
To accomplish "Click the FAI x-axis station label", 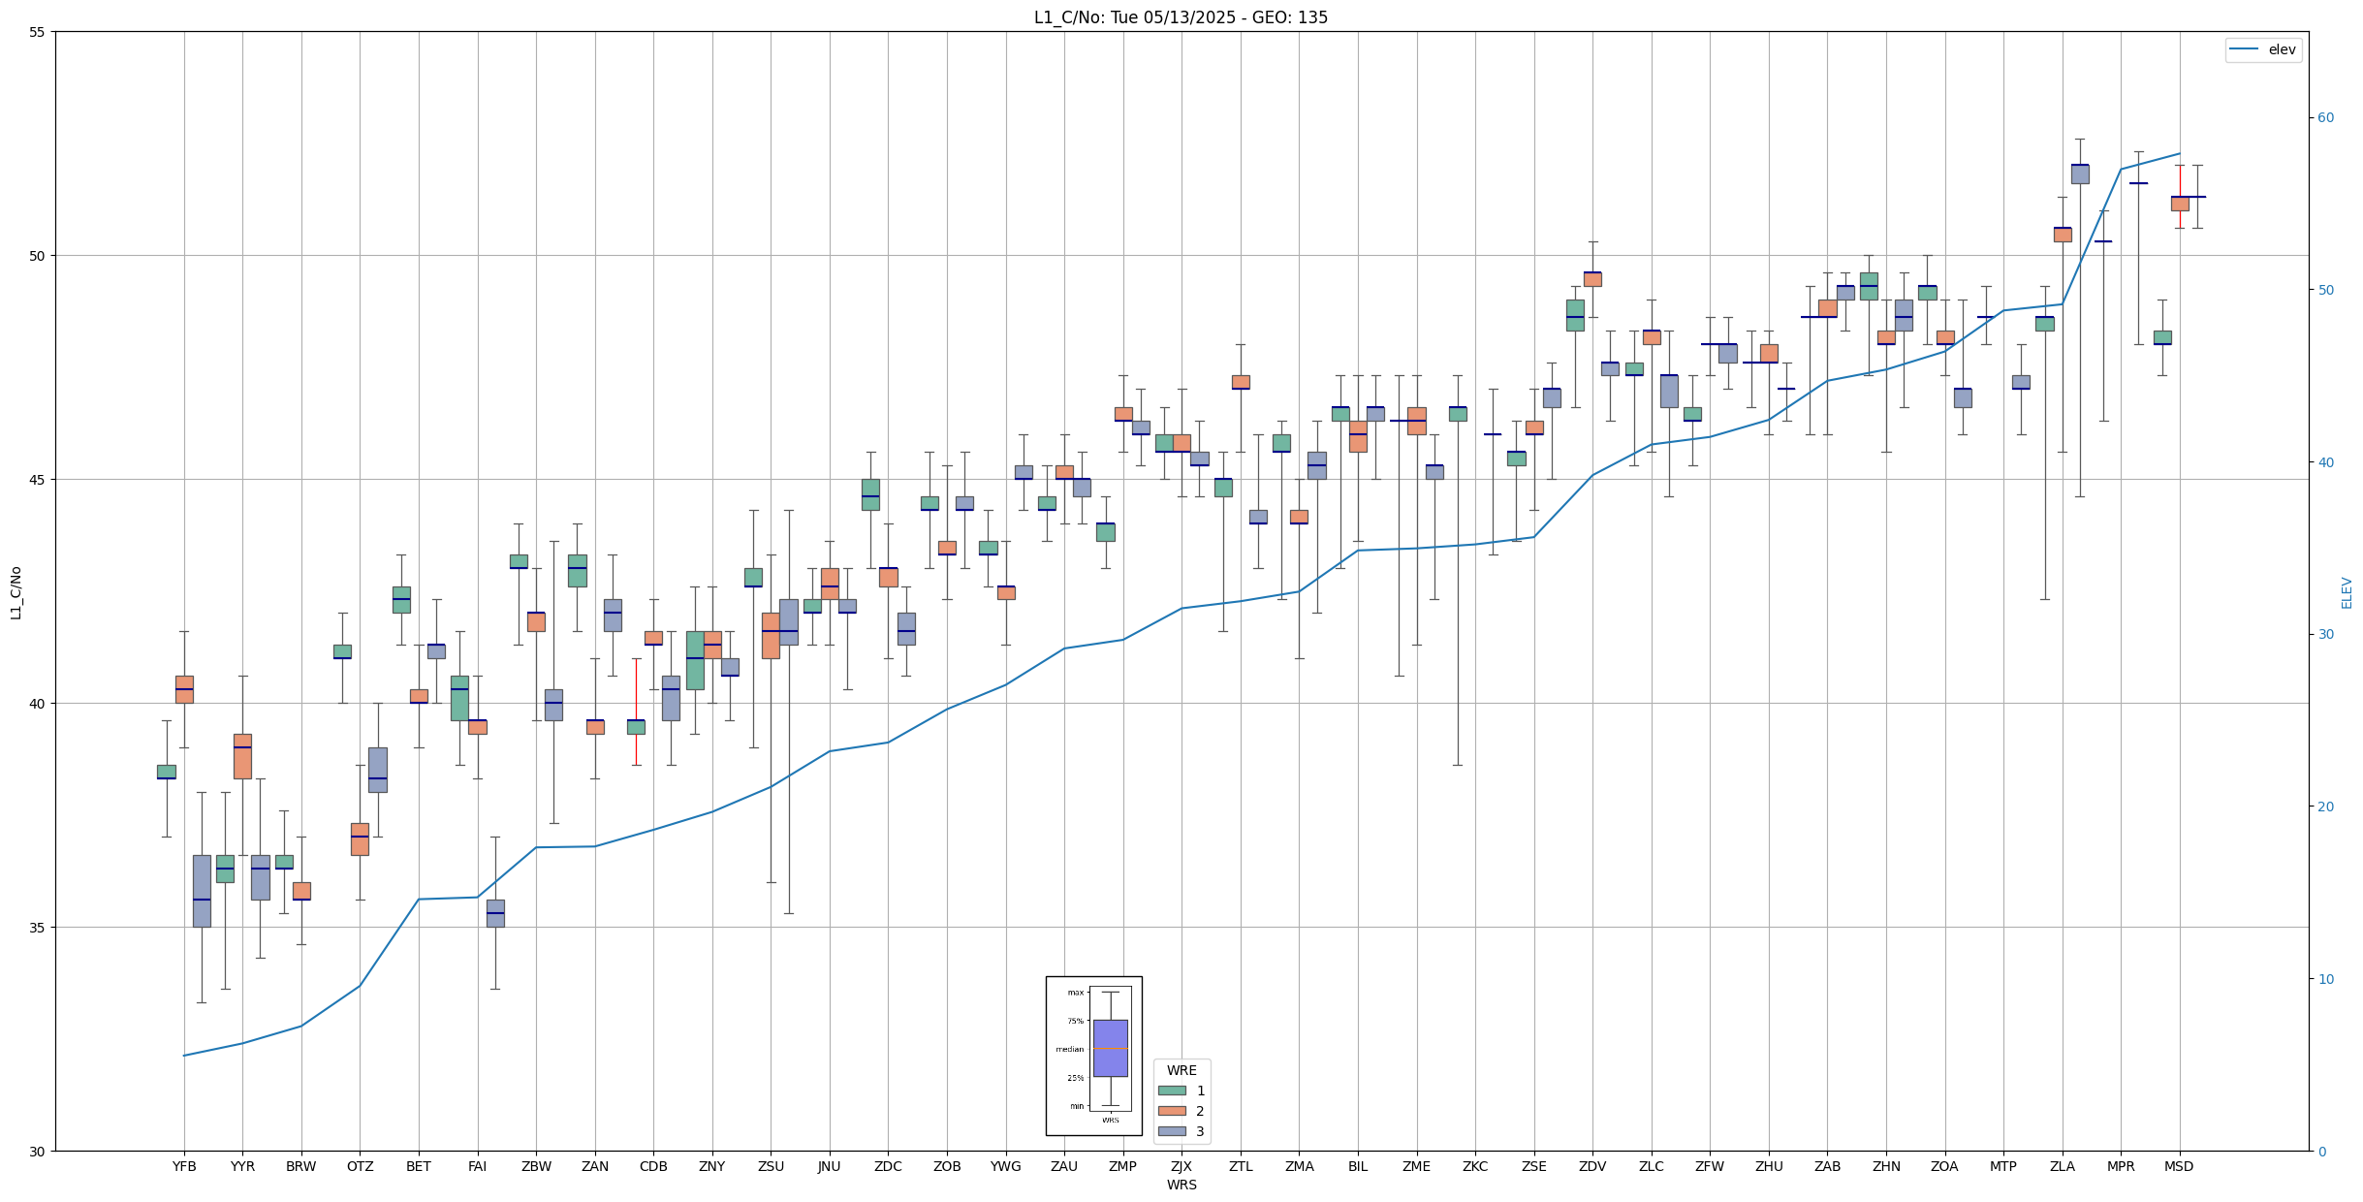I will click(x=477, y=1166).
